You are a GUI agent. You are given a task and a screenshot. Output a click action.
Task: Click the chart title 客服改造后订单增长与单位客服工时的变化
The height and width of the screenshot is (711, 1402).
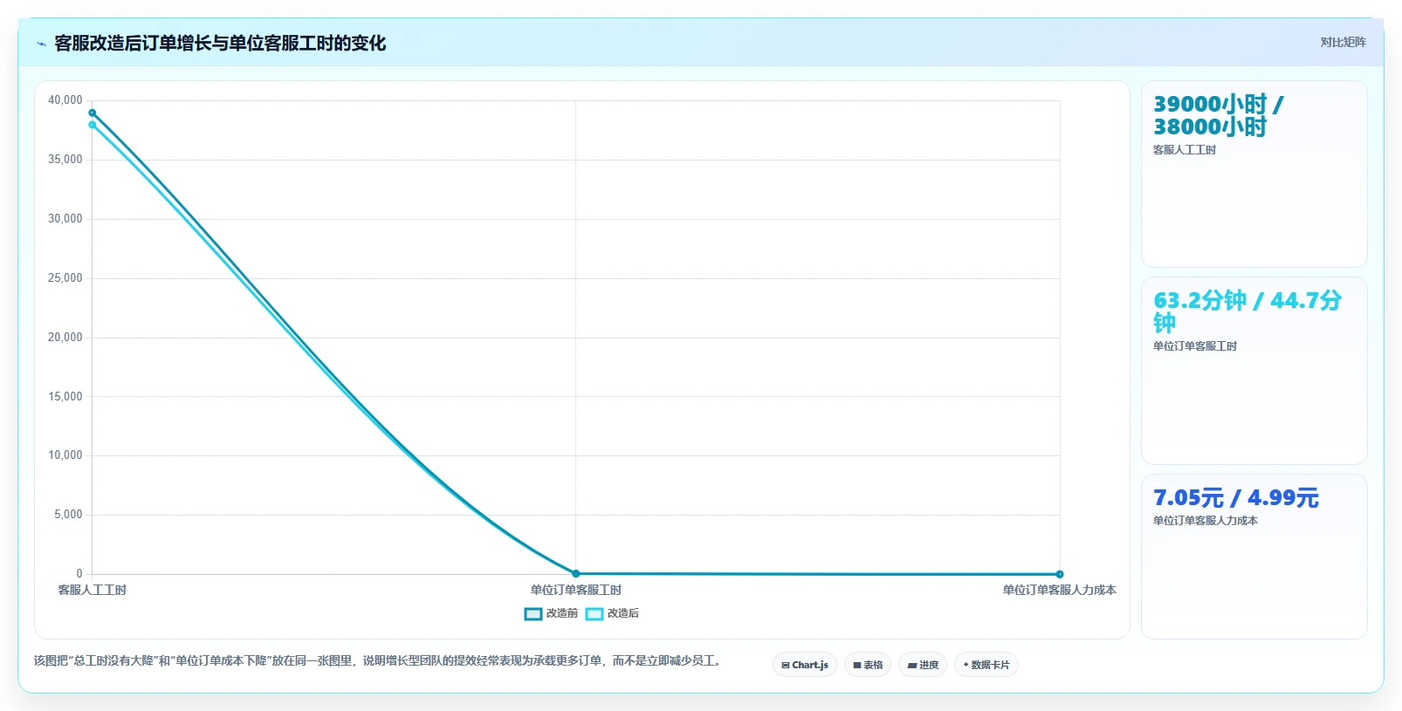coord(220,43)
